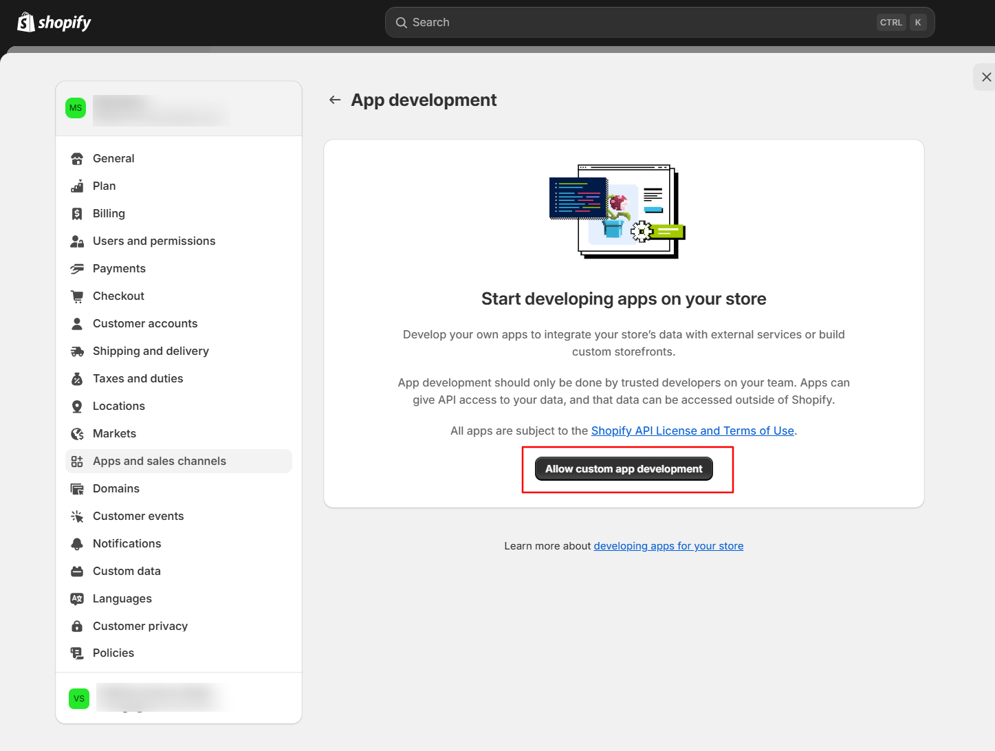
Task: Open Payments settings
Action: (179, 268)
